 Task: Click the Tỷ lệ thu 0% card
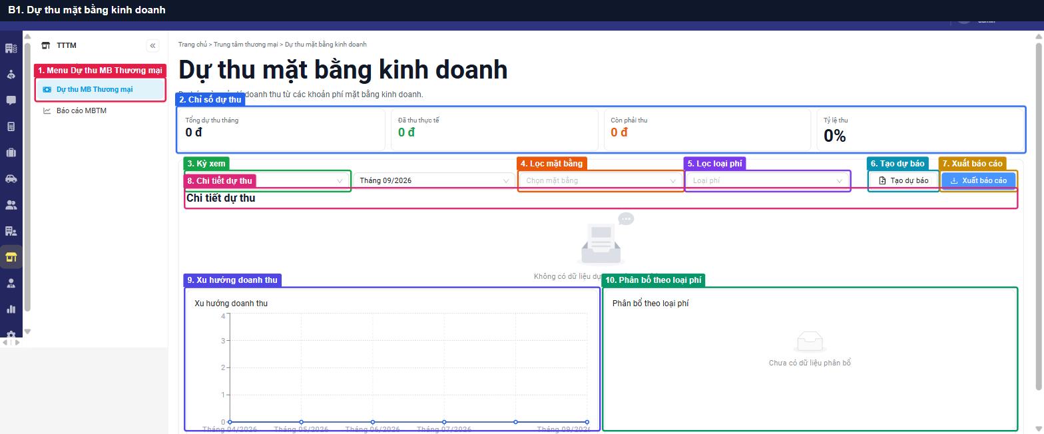tap(920, 129)
